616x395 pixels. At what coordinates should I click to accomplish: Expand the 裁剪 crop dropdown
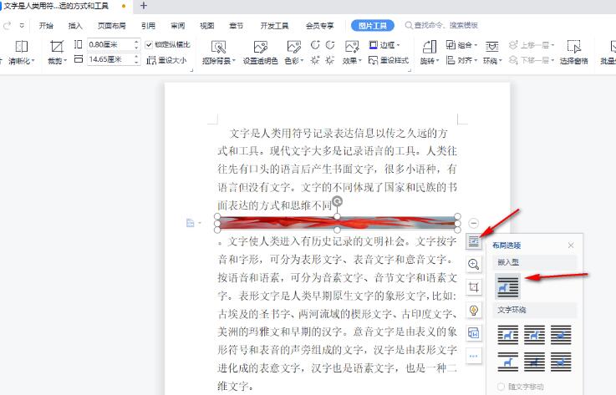coord(57,60)
